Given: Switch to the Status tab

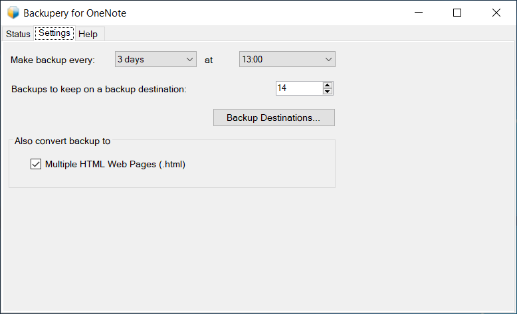Looking at the screenshot, I should [18, 34].
